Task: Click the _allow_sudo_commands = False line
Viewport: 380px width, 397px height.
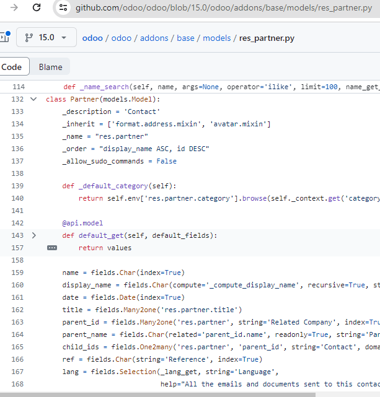Action: click(x=119, y=161)
